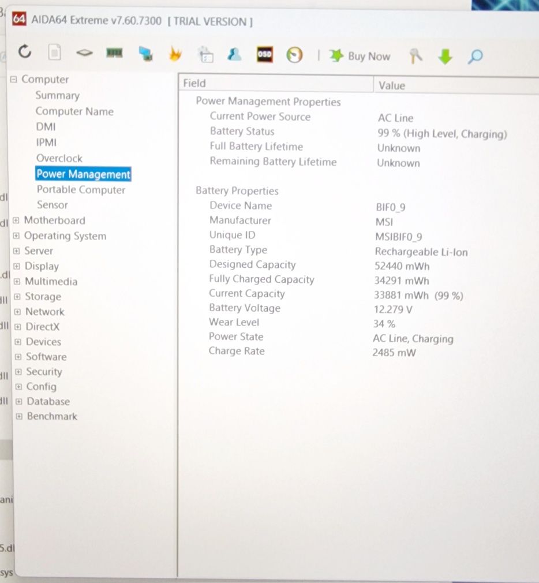Image resolution: width=539 pixels, height=583 pixels.
Task: Open Portable Computer tree item
Action: [81, 190]
